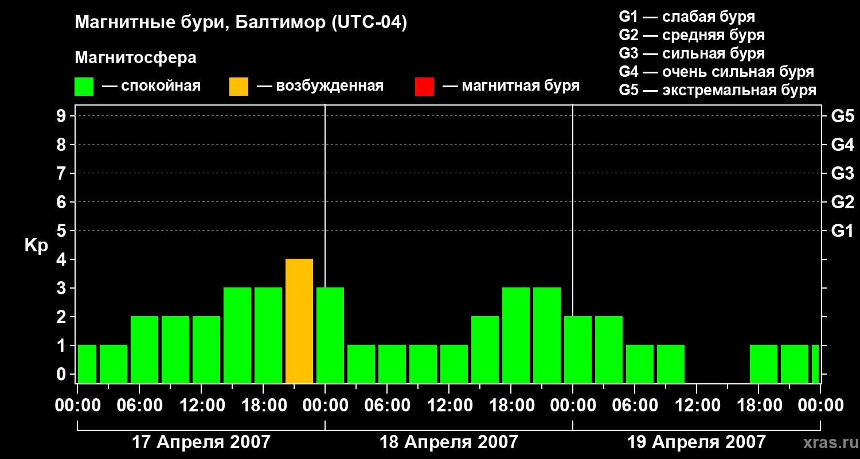Select the 17 Апреля green bar starting at 18:00
Image resolution: width=860 pixels, height=459 pixels.
tap(268, 336)
